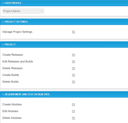Toggle Delete Builds checkbox

click(74, 82)
